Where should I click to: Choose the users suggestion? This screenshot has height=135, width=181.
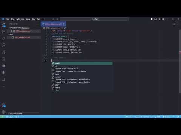[82, 87]
